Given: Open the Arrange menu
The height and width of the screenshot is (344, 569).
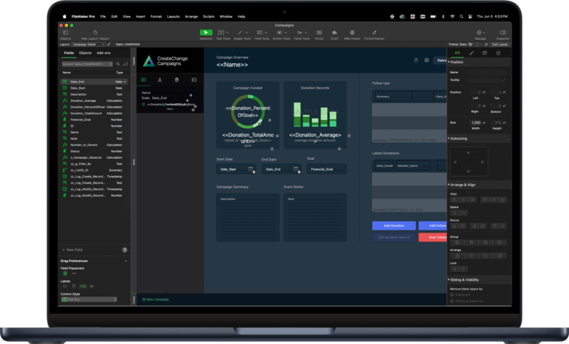Looking at the screenshot, I should 191,16.
